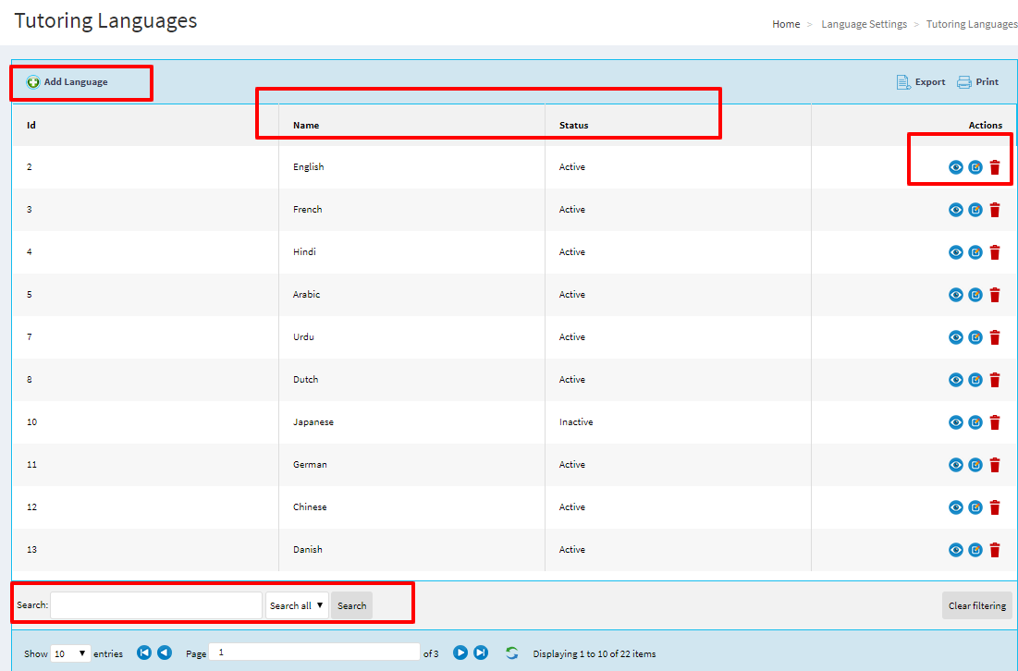
Task: Delete the English language row
Action: point(995,167)
